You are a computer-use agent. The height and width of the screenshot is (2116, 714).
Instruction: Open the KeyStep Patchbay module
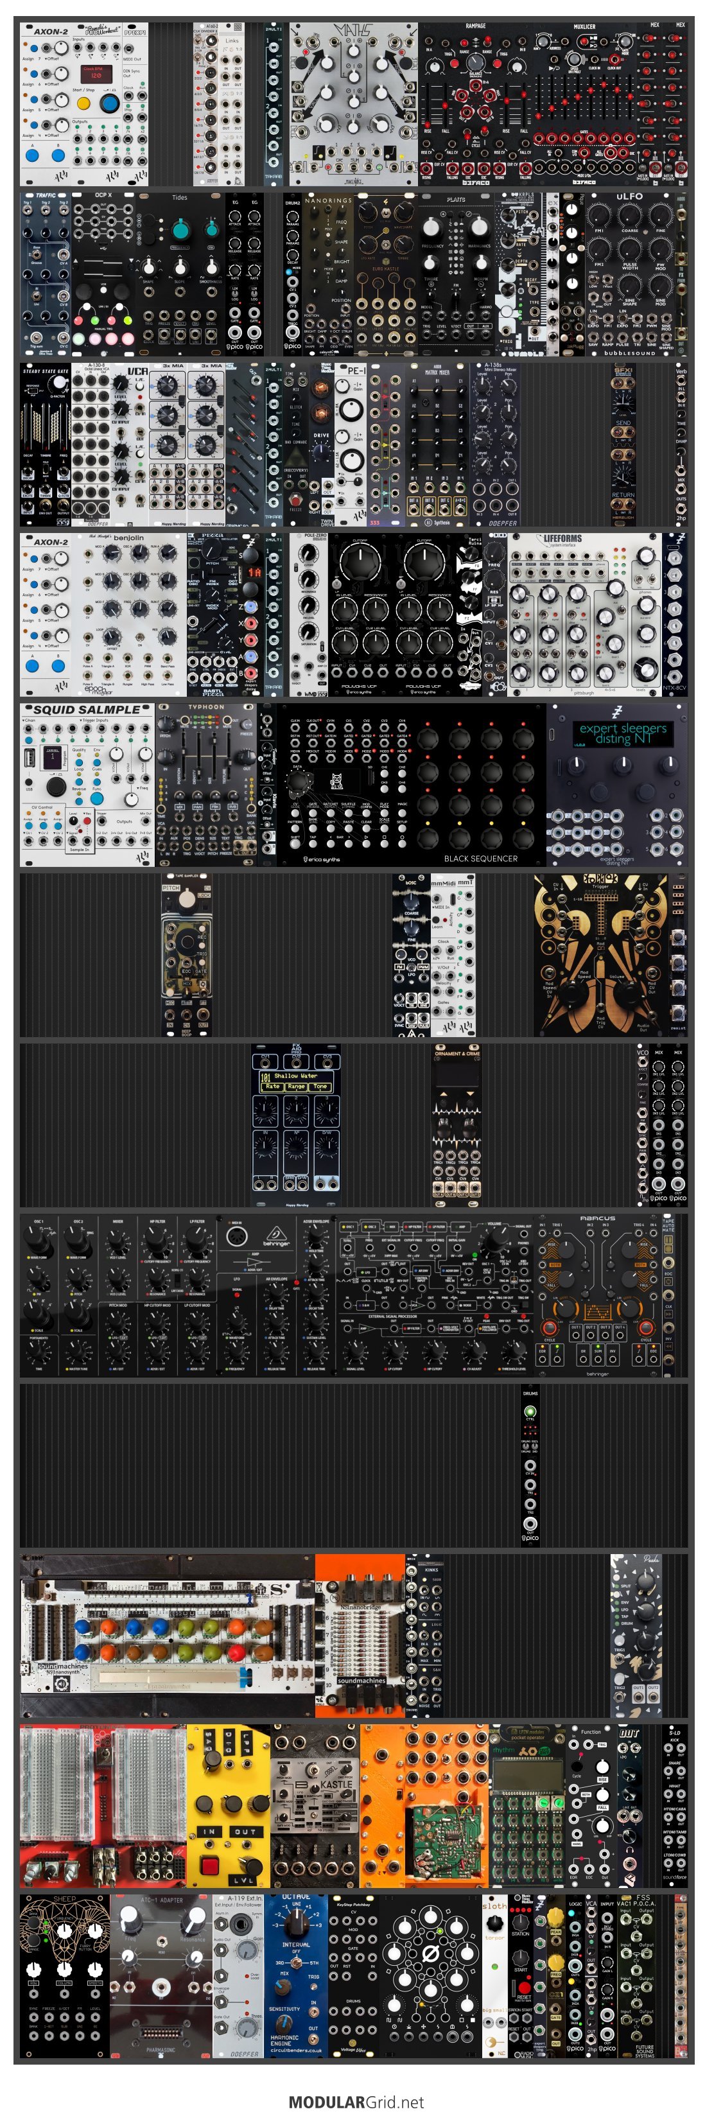pos(353,1975)
